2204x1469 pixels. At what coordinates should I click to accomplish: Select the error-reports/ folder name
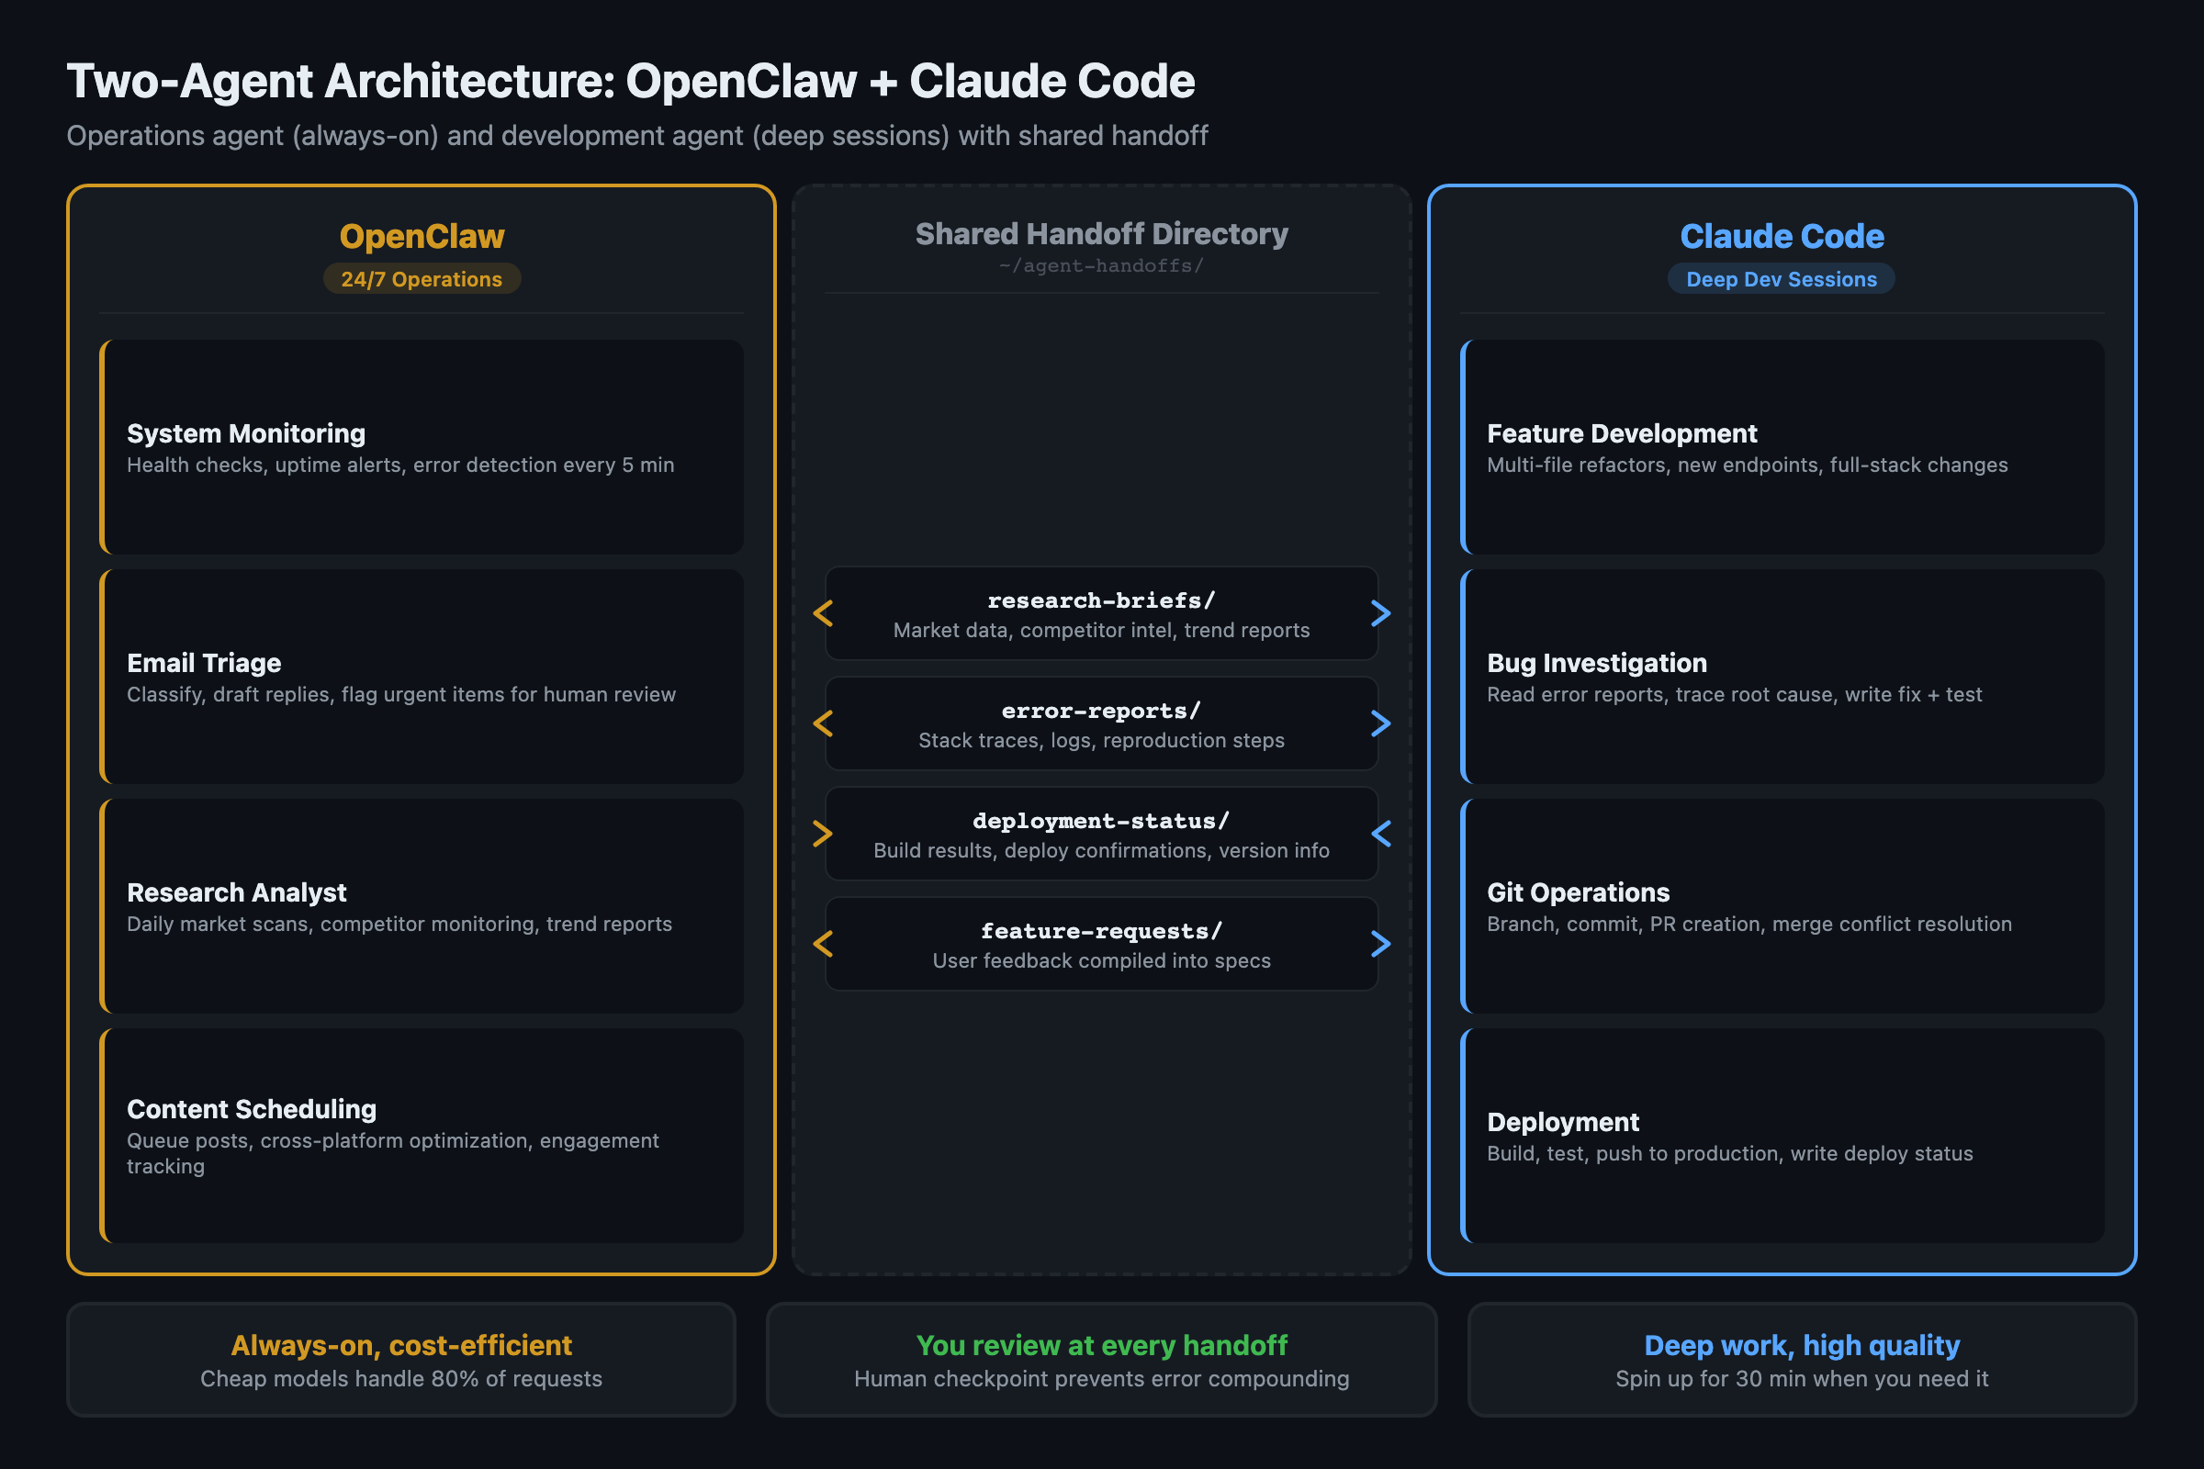pos(1101,711)
